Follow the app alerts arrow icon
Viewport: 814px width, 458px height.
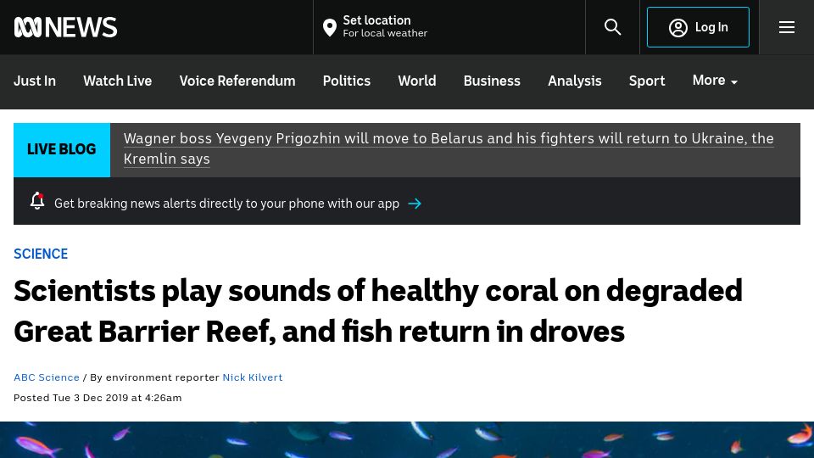(x=415, y=204)
